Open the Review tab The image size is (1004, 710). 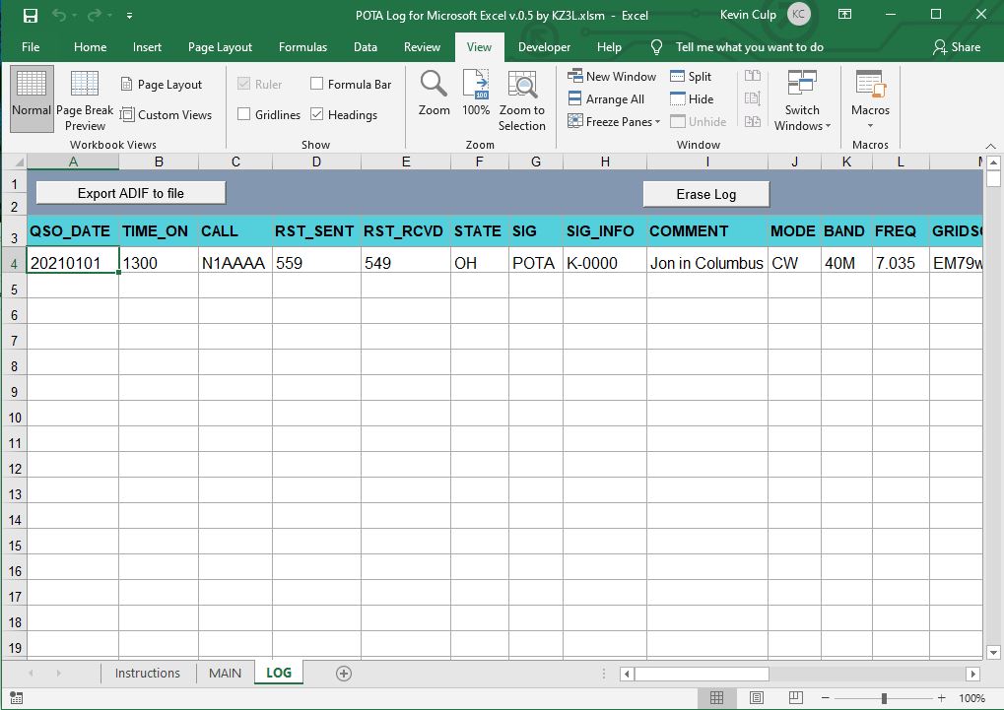click(422, 46)
